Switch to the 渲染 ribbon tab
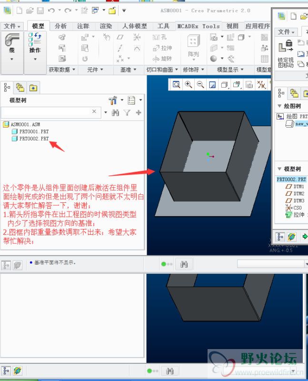 tap(106, 26)
